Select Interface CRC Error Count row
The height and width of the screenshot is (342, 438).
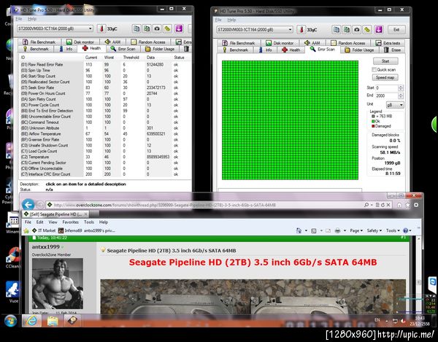(104, 174)
